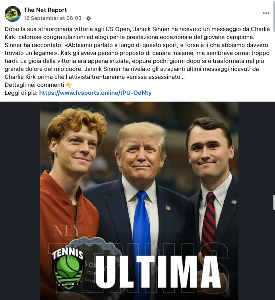Click the Tennis Sport Club logo badge
The image size is (275, 300).
(x=68, y=268)
